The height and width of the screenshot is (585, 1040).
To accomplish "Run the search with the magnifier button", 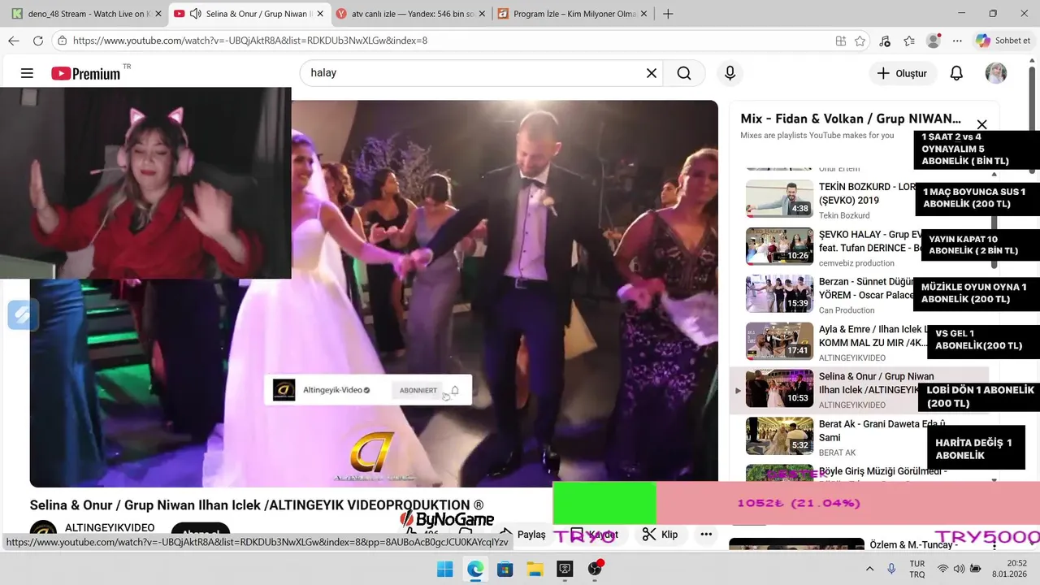I will [684, 73].
